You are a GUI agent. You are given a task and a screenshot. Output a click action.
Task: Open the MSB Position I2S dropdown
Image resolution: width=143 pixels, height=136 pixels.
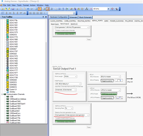pyautogui.click(x=68, y=84)
